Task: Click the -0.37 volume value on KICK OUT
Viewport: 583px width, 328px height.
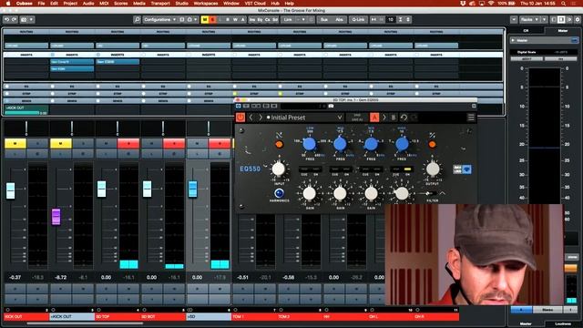Action: tap(15, 277)
